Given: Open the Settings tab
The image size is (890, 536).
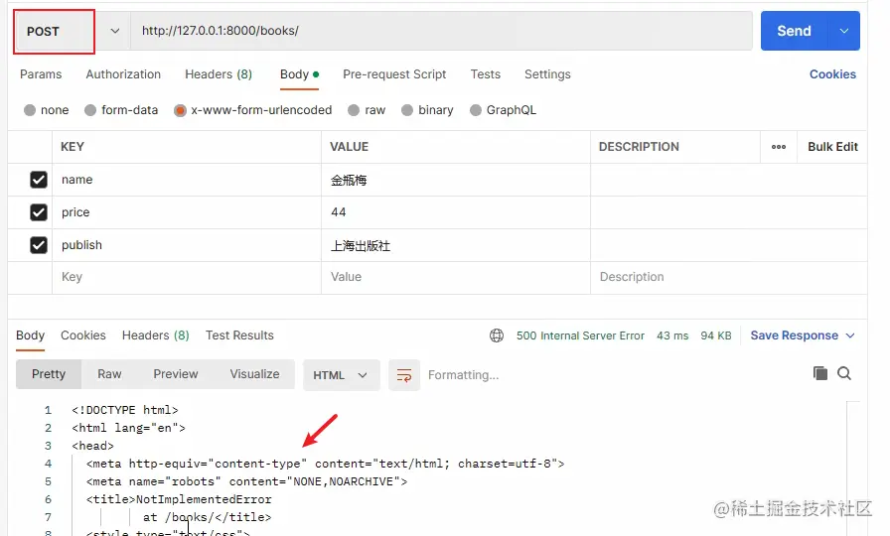Looking at the screenshot, I should (x=547, y=74).
